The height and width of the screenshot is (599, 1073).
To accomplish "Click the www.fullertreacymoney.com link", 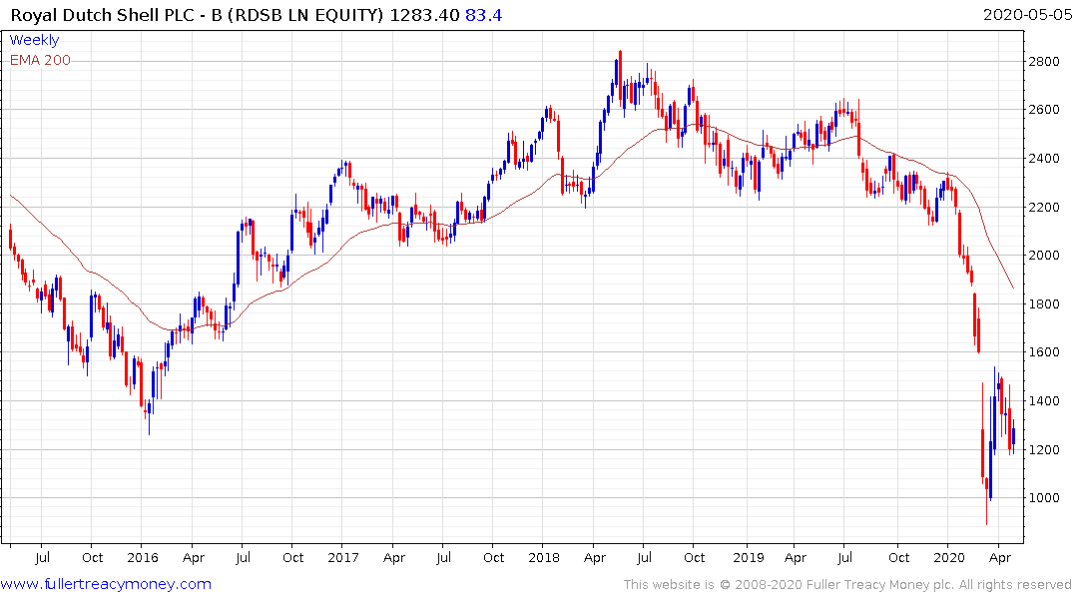I will 106,584.
